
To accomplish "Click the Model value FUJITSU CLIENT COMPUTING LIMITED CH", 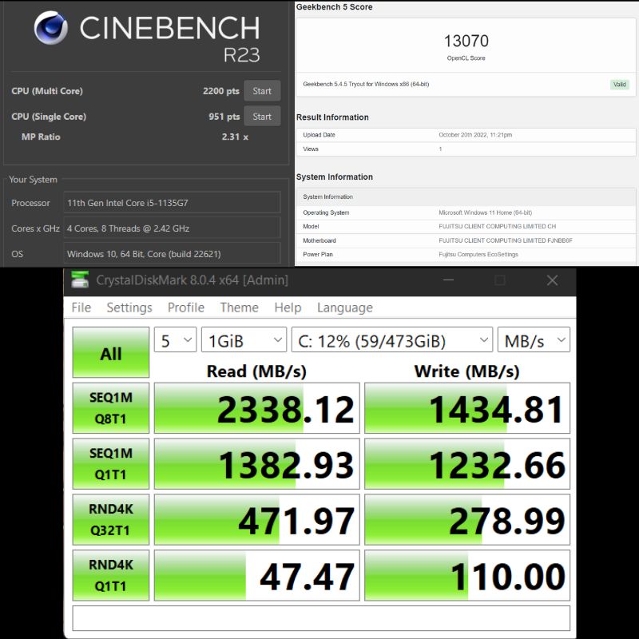I will click(x=497, y=227).
